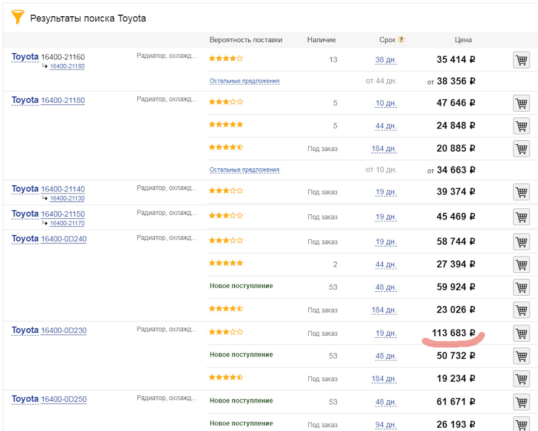Add the 35 414 ₽ radiator to cart
Screen dimensions: 538x431
point(521,60)
